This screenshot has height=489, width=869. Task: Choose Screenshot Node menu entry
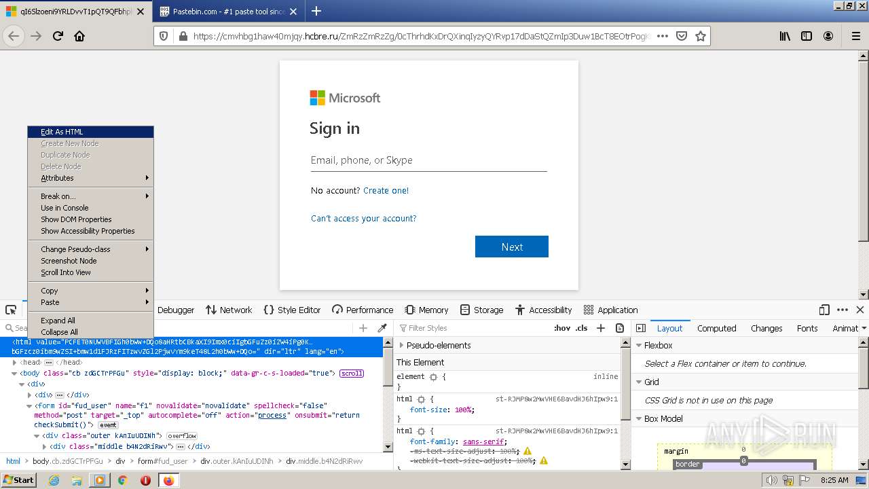click(90, 261)
